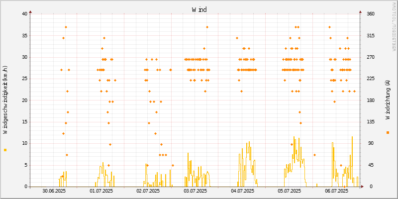Click the 40 tick on the speed axis
Viewport: 398px width, 199px height.
coord(24,14)
